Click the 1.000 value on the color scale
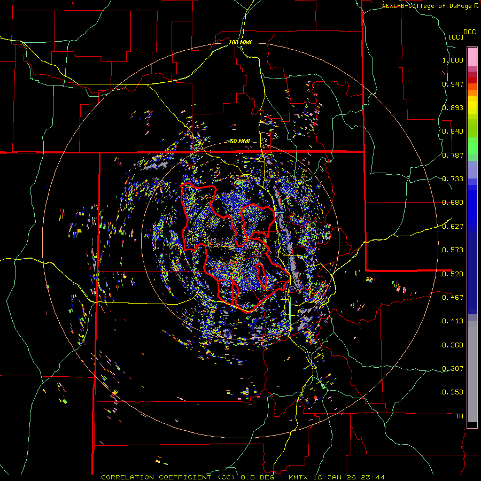This screenshot has width=481, height=481. pos(453,60)
